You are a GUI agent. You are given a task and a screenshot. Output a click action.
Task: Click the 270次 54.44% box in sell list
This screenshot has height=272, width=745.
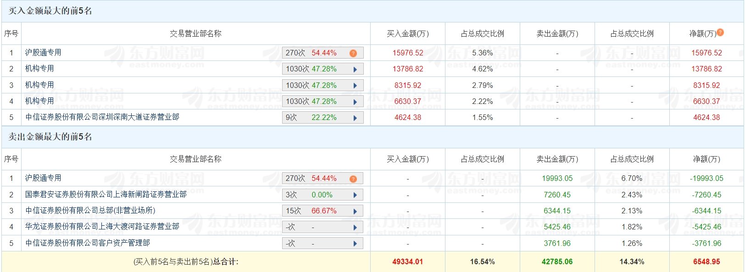[x=323, y=179]
